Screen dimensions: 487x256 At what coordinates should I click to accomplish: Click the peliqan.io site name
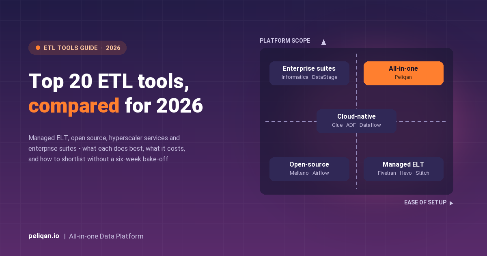(44, 236)
